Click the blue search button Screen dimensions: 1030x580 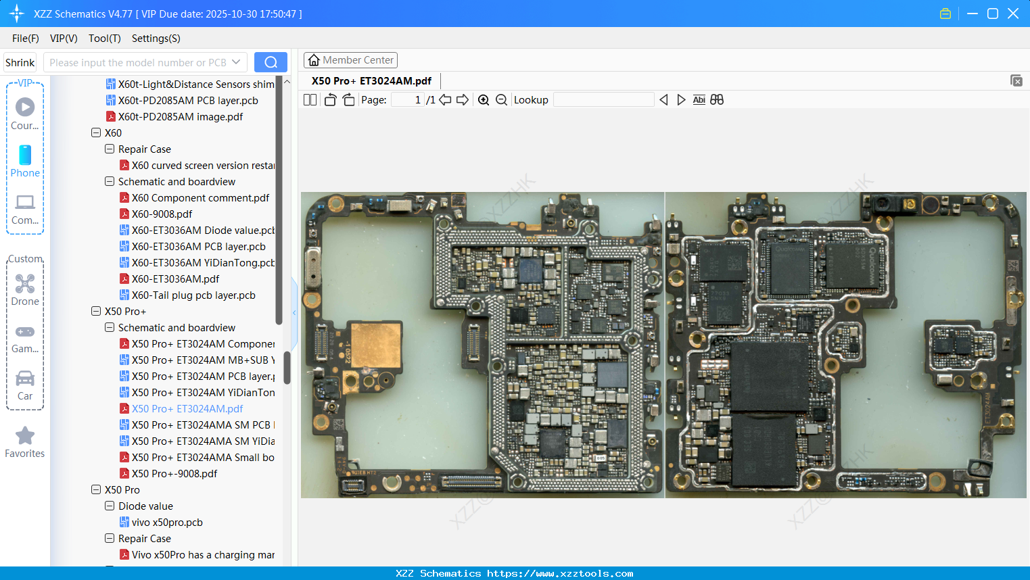[271, 62]
